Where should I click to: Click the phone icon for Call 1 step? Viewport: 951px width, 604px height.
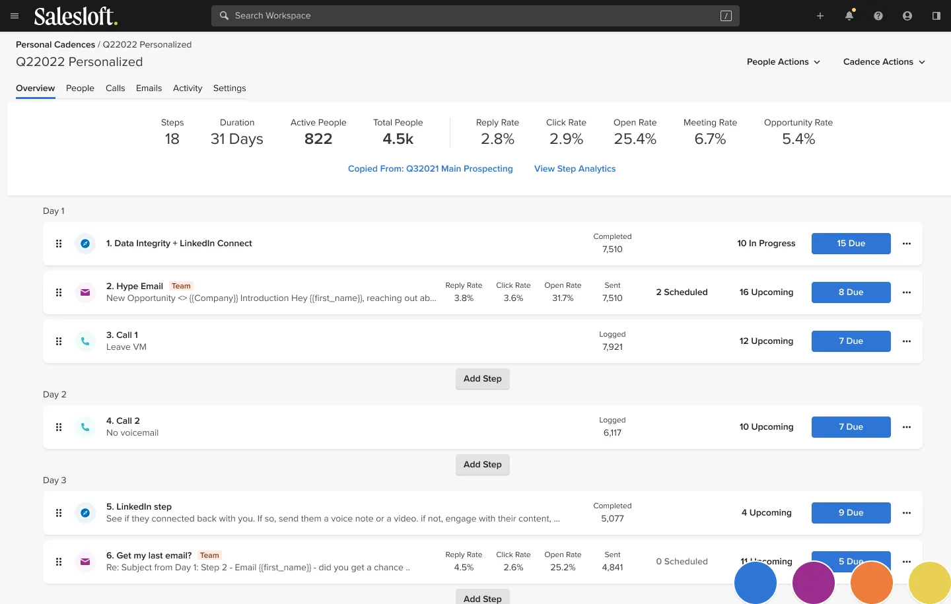click(85, 341)
